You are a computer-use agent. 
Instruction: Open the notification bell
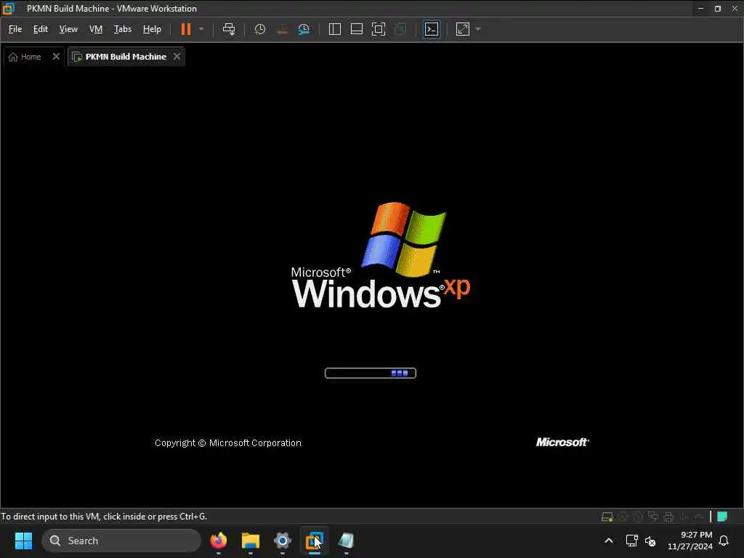724,541
